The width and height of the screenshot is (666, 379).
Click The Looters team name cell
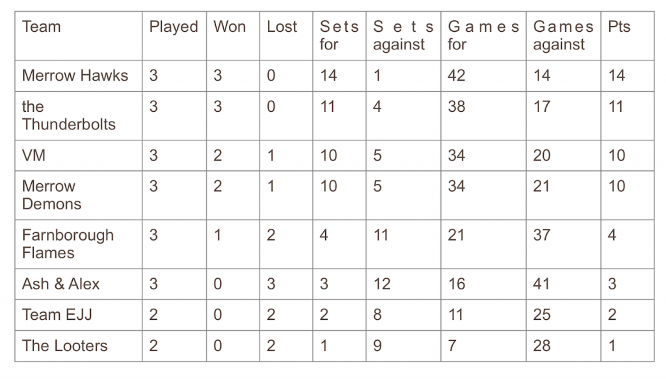[x=65, y=346]
